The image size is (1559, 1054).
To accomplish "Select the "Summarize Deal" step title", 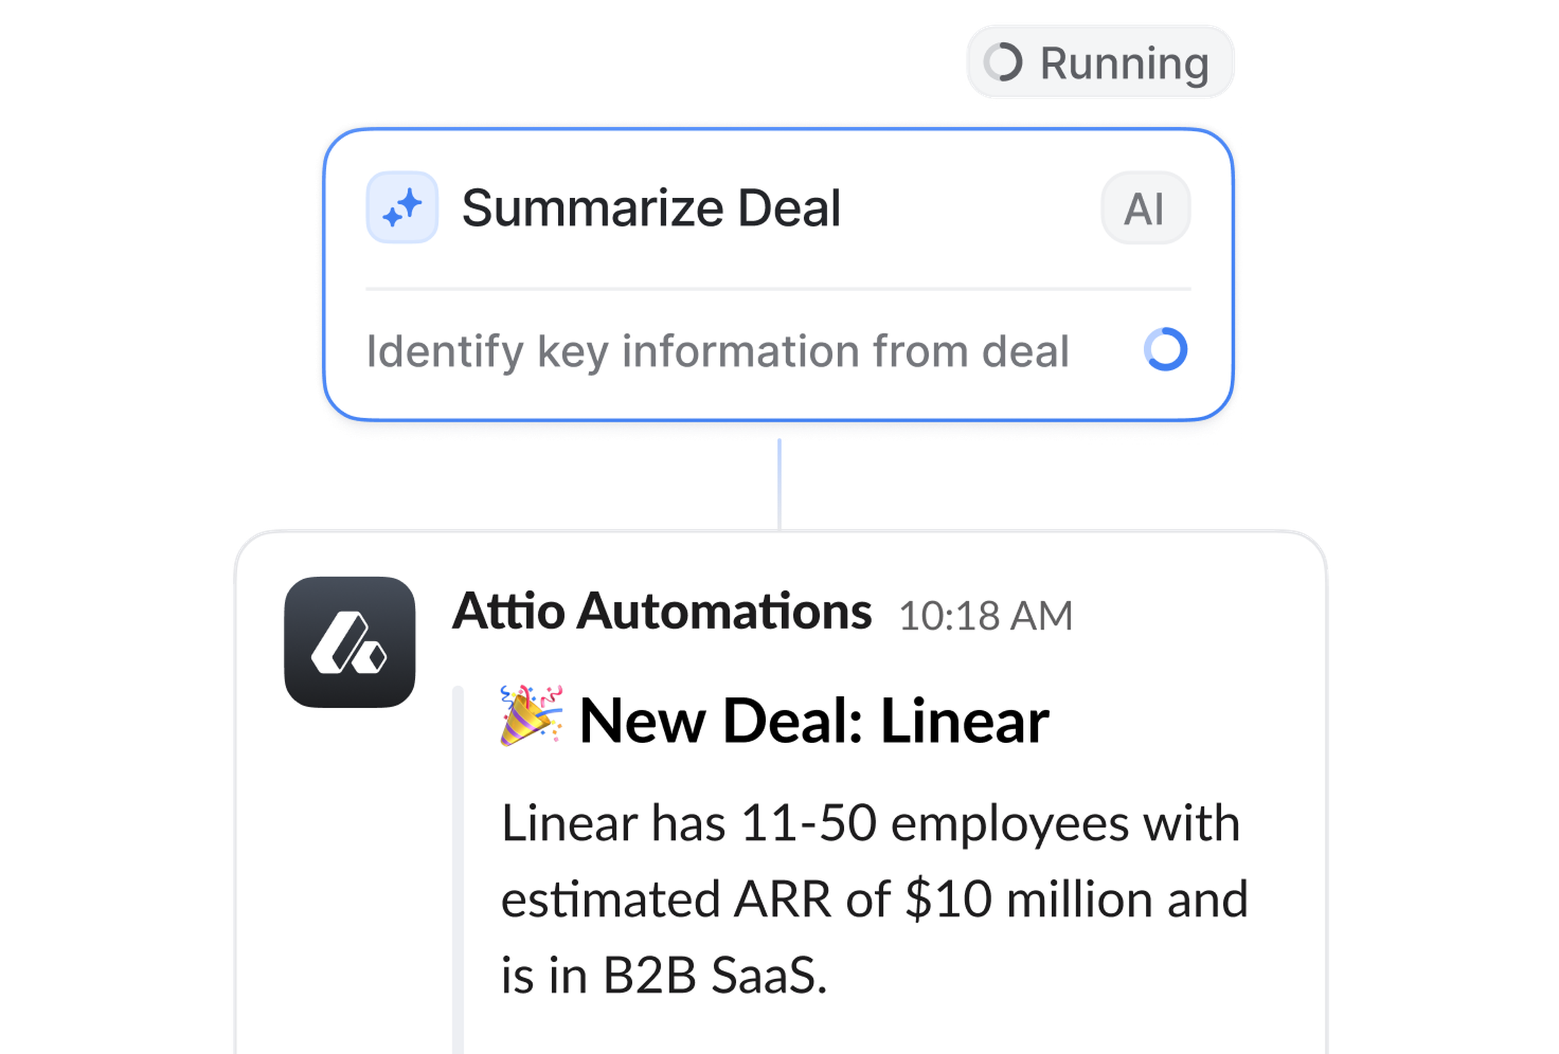I will point(651,208).
